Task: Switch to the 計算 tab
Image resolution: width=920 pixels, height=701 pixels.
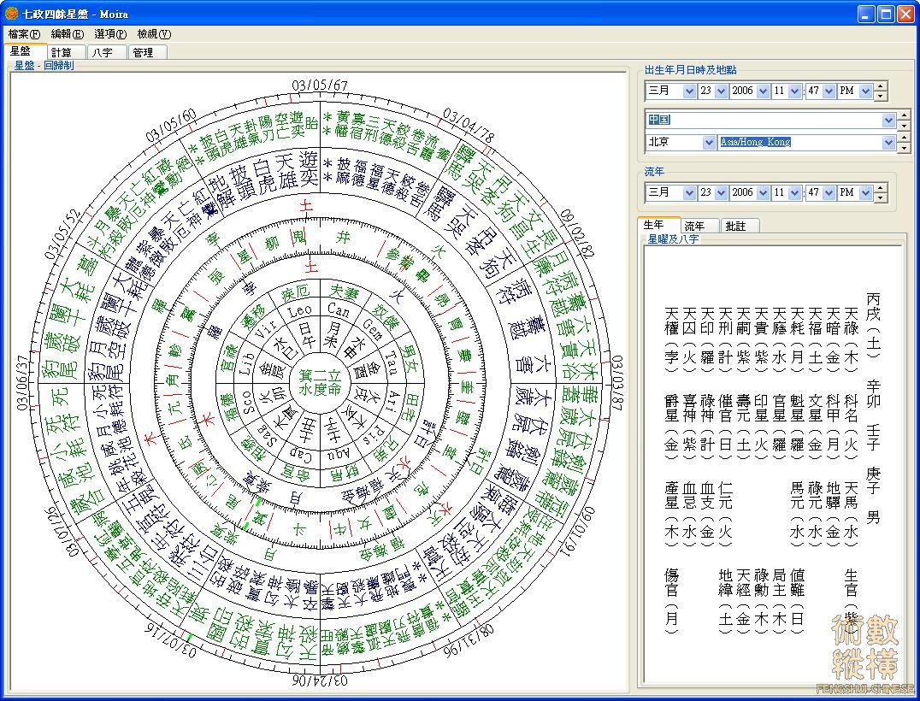Action: (62, 52)
